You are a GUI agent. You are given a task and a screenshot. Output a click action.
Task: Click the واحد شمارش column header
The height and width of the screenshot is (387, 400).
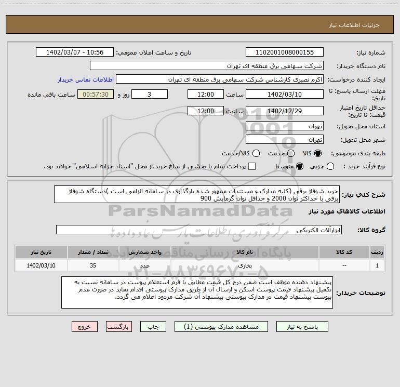[144, 252]
